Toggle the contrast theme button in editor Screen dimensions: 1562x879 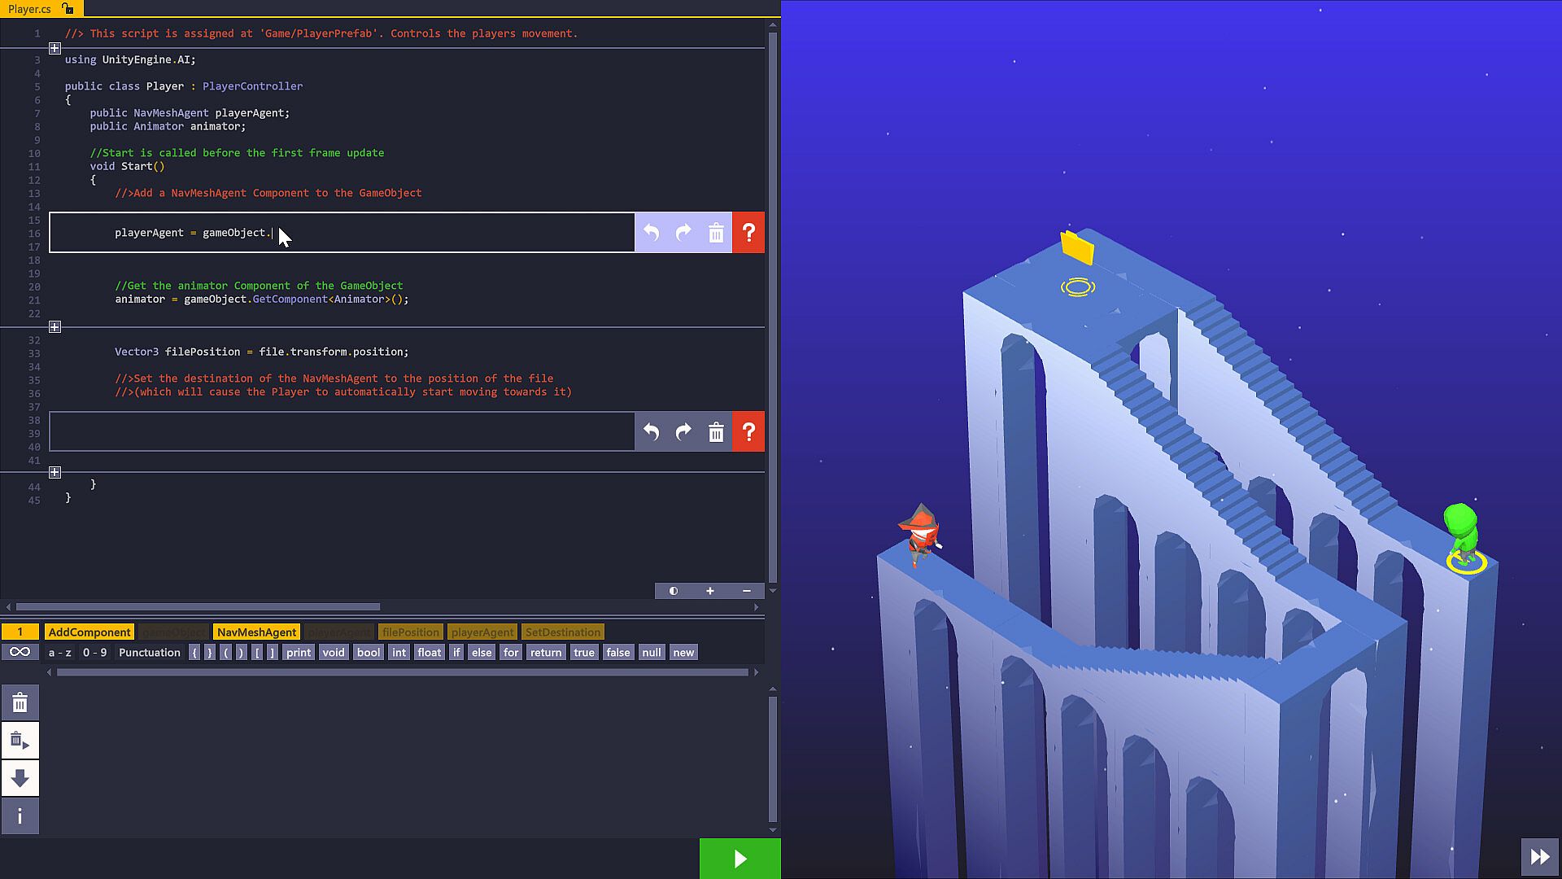[674, 591]
